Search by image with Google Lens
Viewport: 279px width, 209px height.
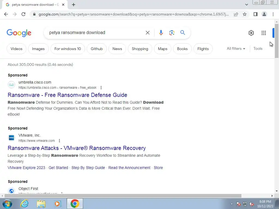(172, 33)
